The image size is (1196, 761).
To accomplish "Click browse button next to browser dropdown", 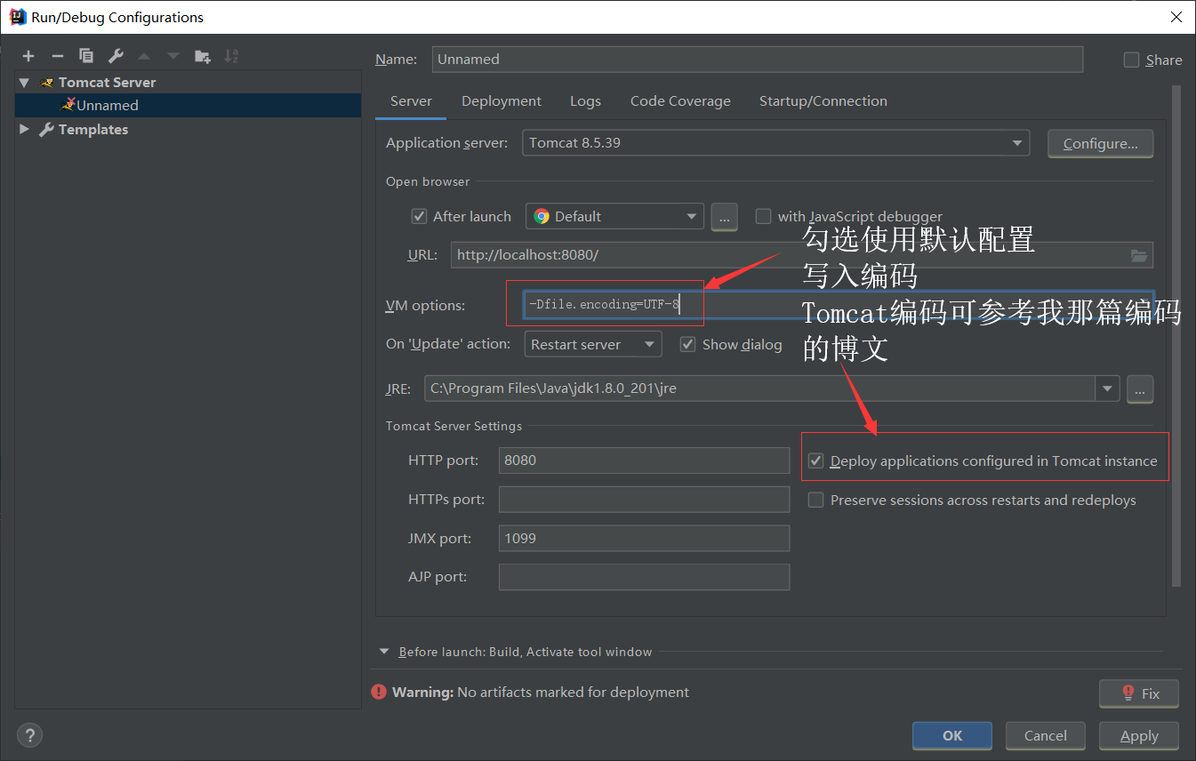I will click(x=725, y=216).
